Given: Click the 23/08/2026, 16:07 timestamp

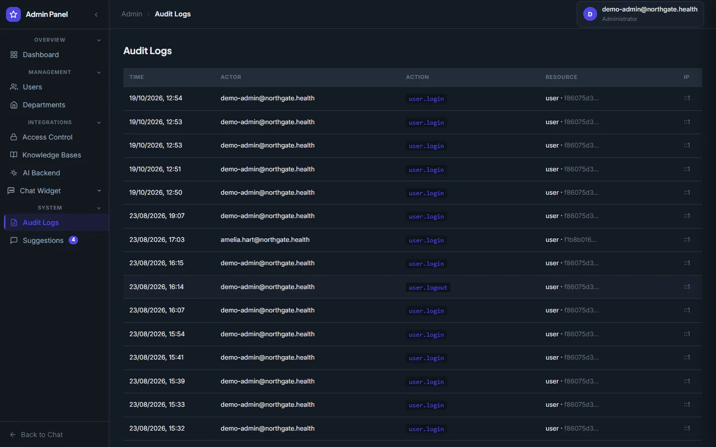Looking at the screenshot, I should click(x=157, y=310).
